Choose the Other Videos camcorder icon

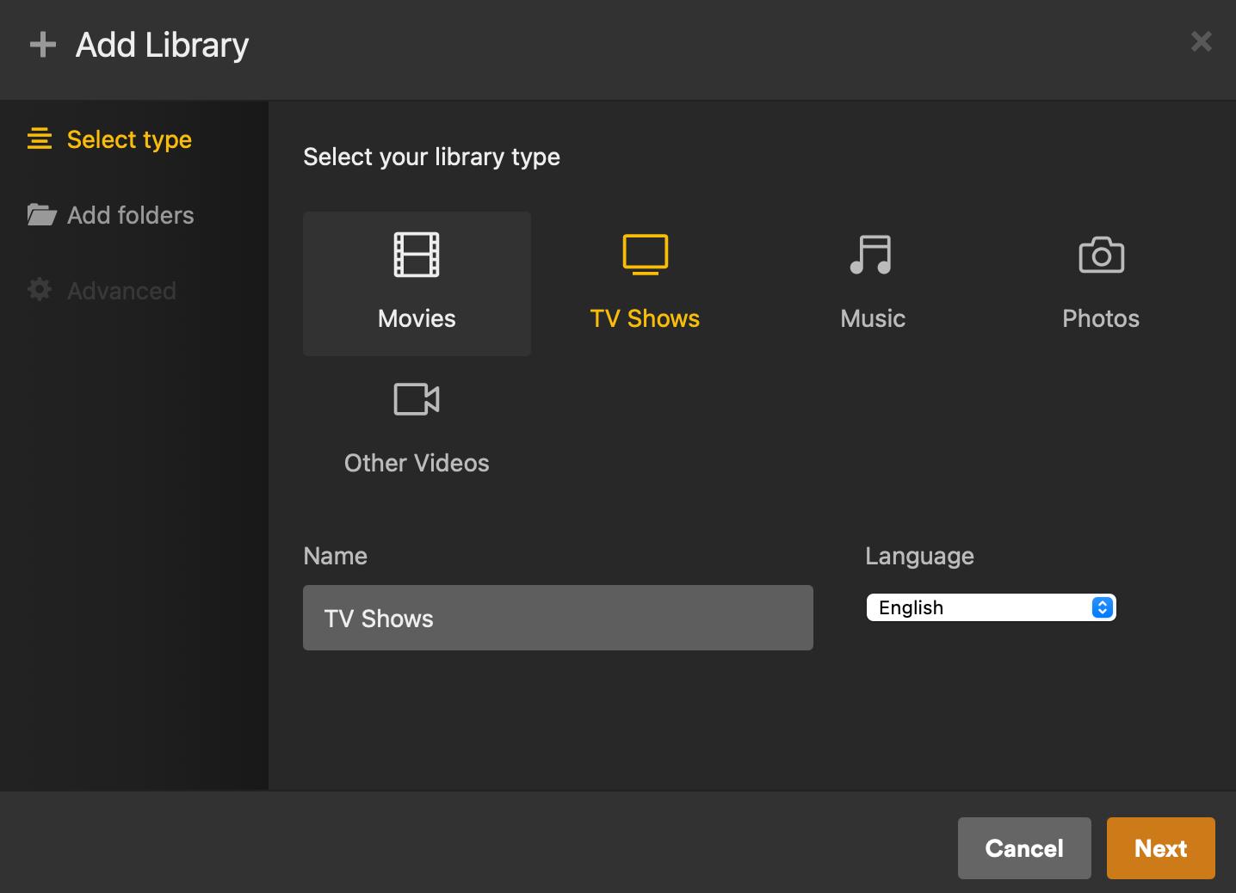(417, 399)
